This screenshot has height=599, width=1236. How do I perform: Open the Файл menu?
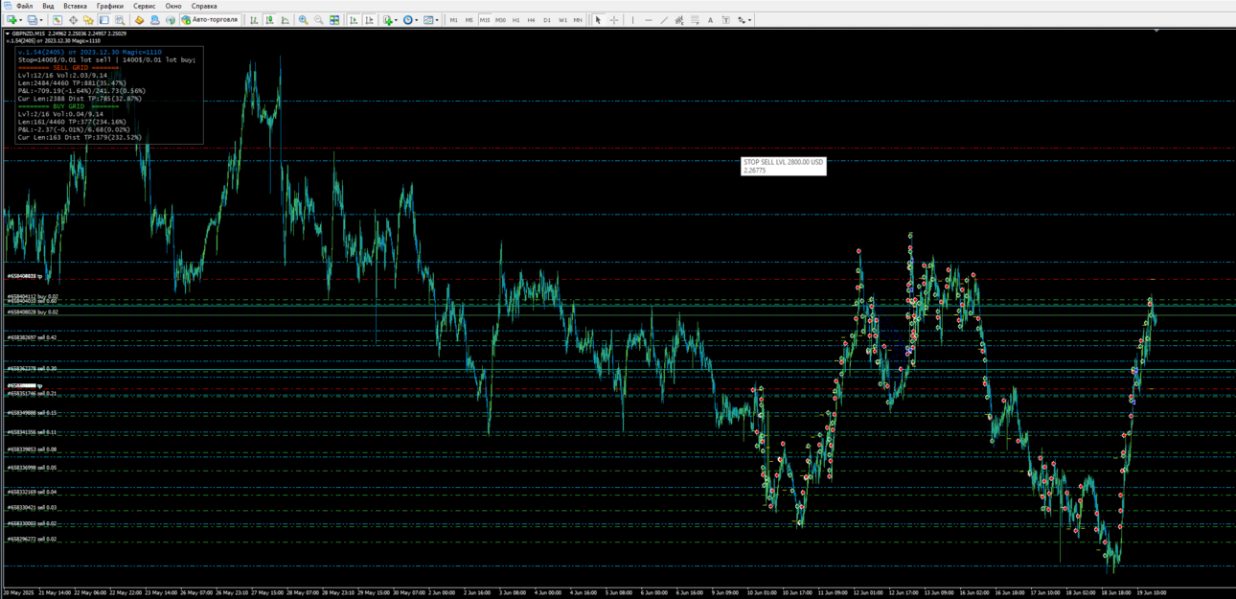24,6
